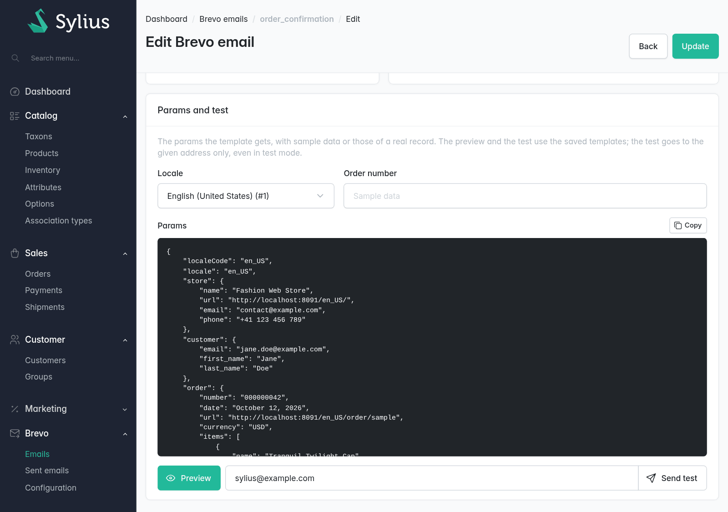Open Taxons in the sidebar
The height and width of the screenshot is (512, 728).
(39, 137)
